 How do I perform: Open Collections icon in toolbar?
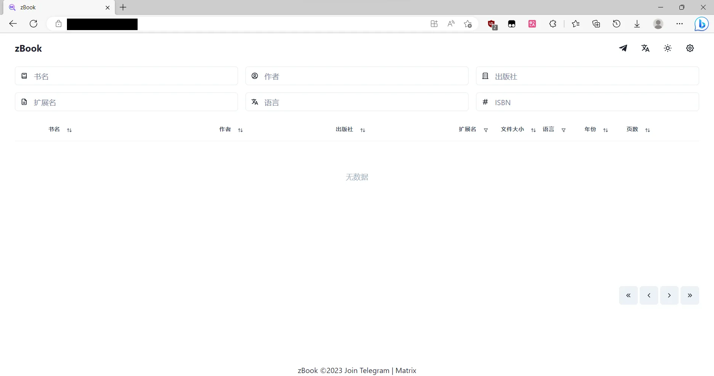click(596, 24)
